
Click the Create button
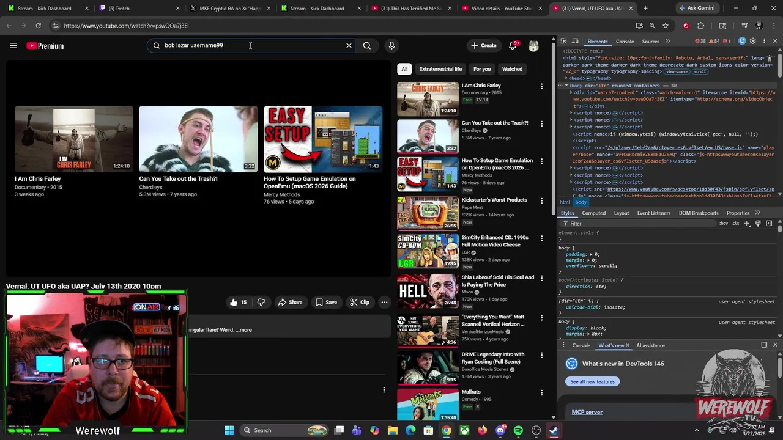483,45
